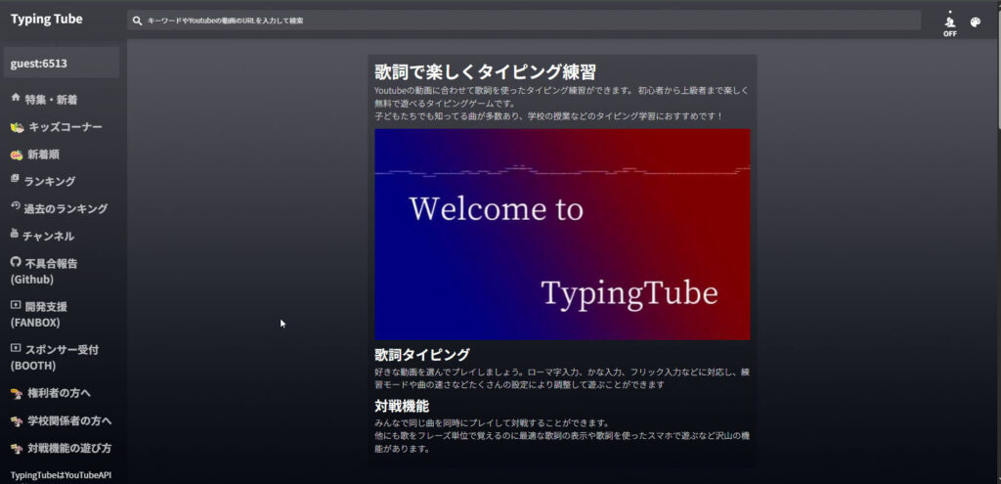Open the 新着順 page

click(43, 154)
